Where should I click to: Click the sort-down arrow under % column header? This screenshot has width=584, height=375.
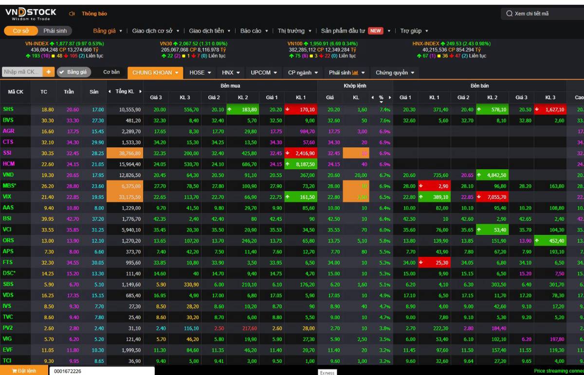(x=381, y=102)
